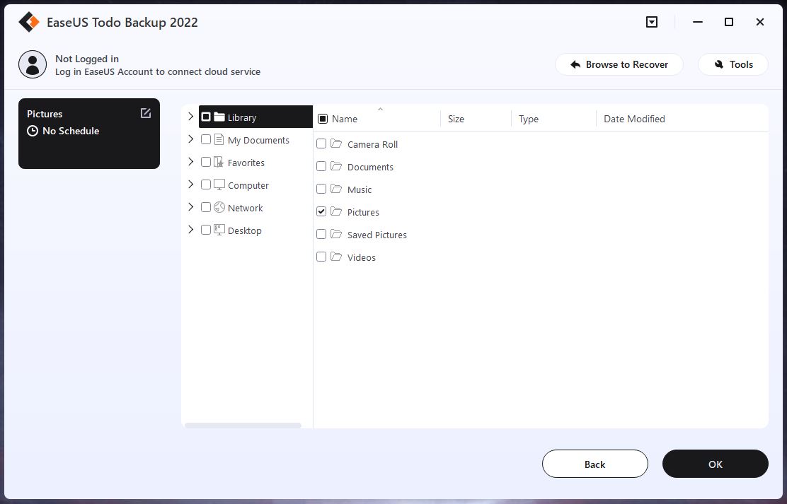Select the My Documents tree label

pos(258,141)
